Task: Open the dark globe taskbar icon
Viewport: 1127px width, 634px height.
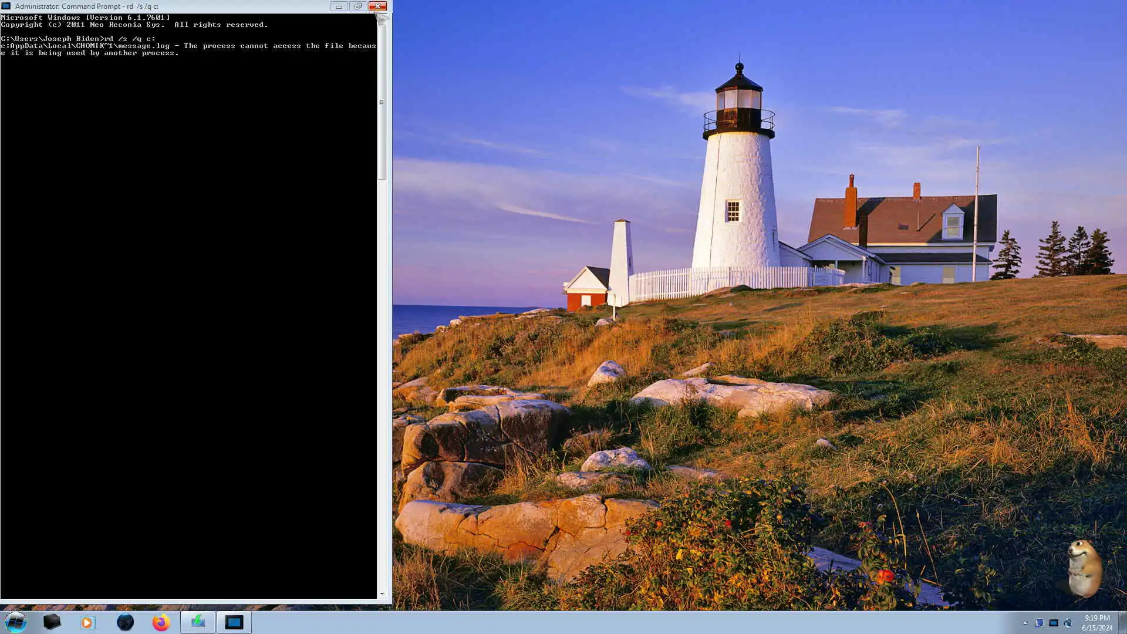Action: coord(125,622)
